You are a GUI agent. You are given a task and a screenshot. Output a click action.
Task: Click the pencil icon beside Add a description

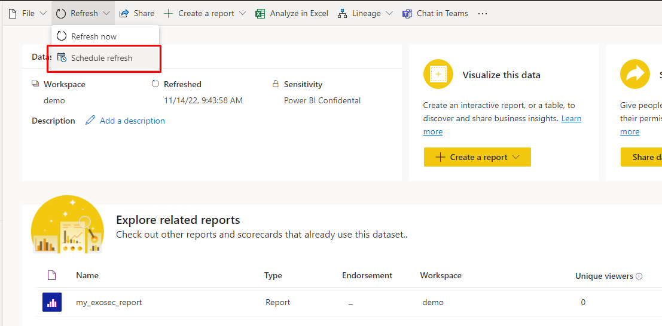90,121
